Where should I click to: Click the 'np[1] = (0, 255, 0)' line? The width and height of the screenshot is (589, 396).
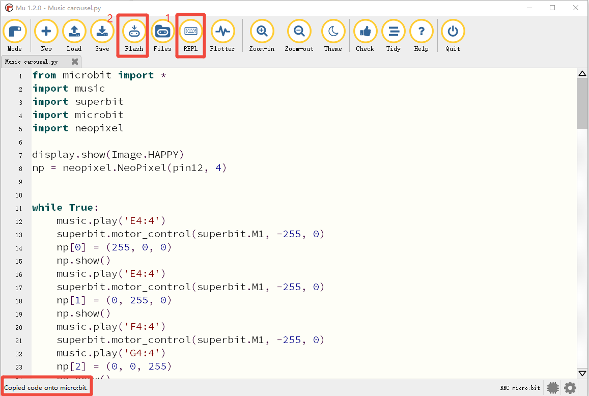(114, 300)
